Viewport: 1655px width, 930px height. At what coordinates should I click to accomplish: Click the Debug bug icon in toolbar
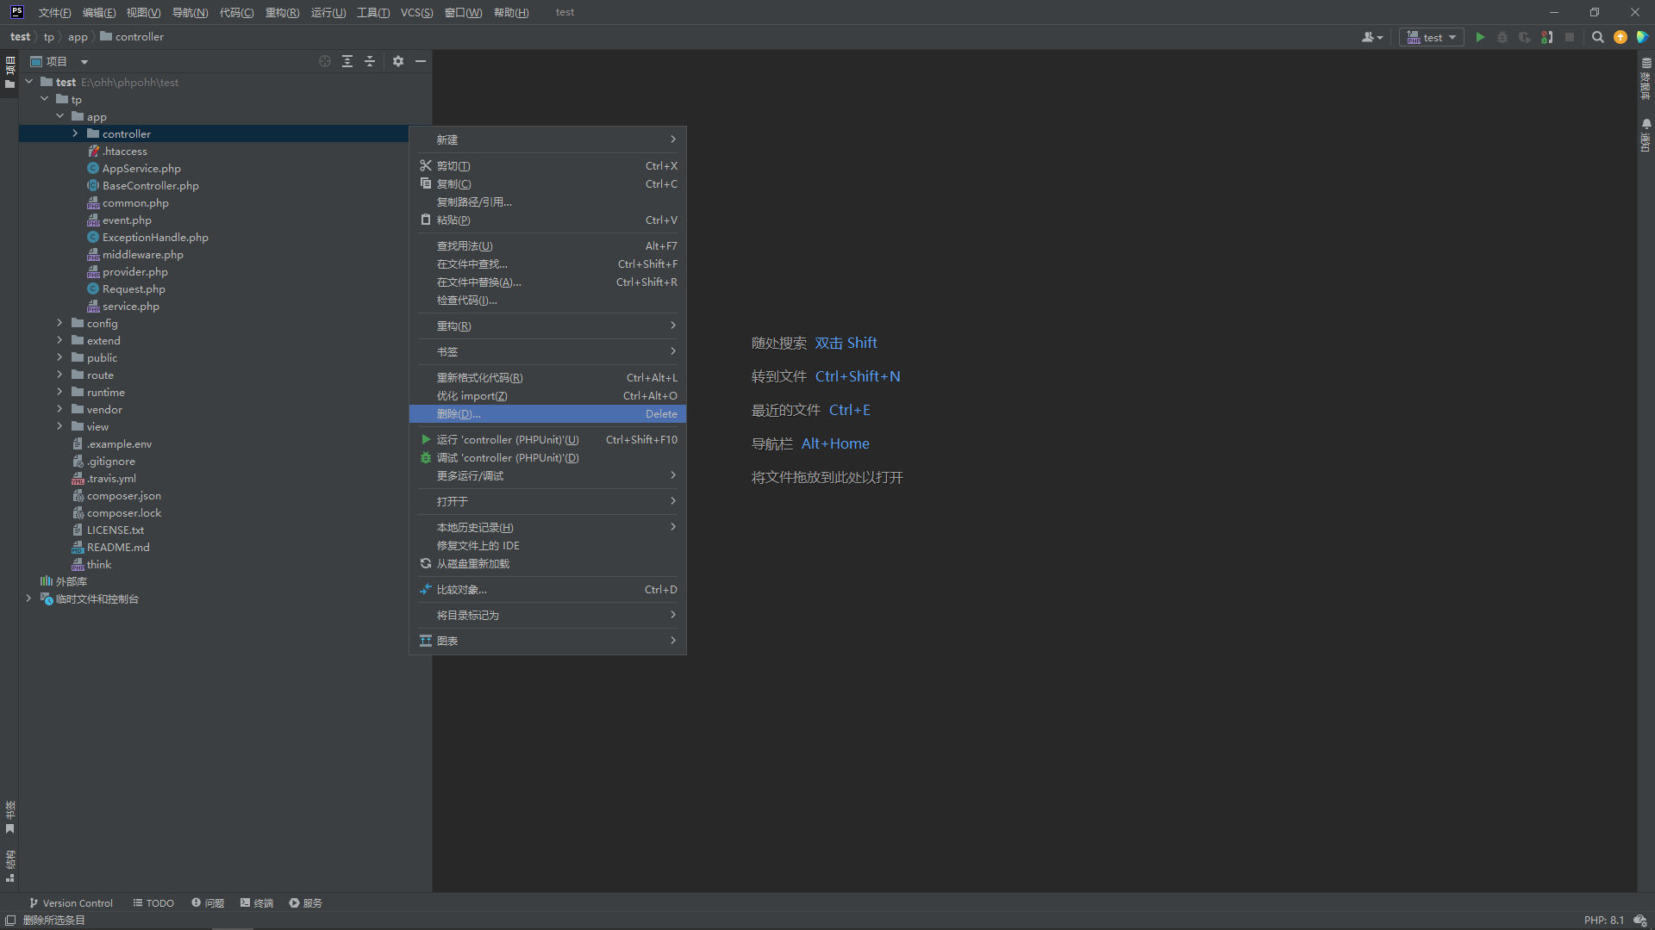[x=1502, y=37]
